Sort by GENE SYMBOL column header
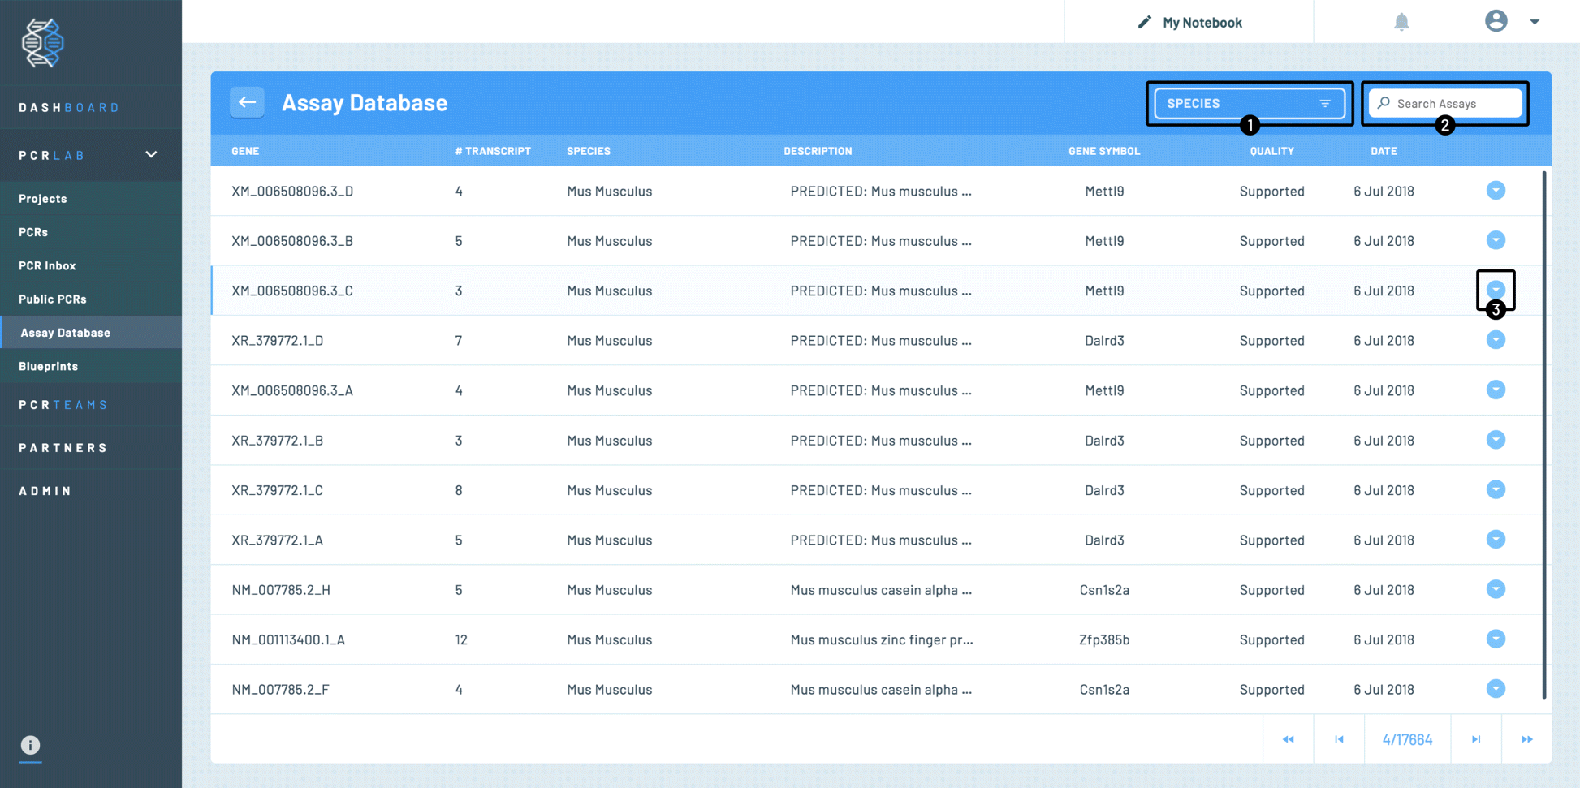This screenshot has width=1580, height=788. [x=1104, y=151]
